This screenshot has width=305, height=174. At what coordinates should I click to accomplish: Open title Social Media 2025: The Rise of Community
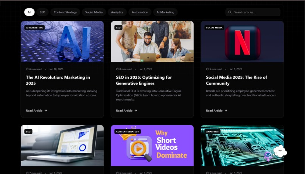coord(237,80)
